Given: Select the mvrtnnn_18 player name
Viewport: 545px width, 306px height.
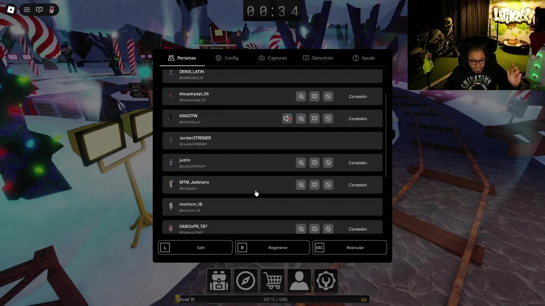Looking at the screenshot, I should (x=190, y=204).
